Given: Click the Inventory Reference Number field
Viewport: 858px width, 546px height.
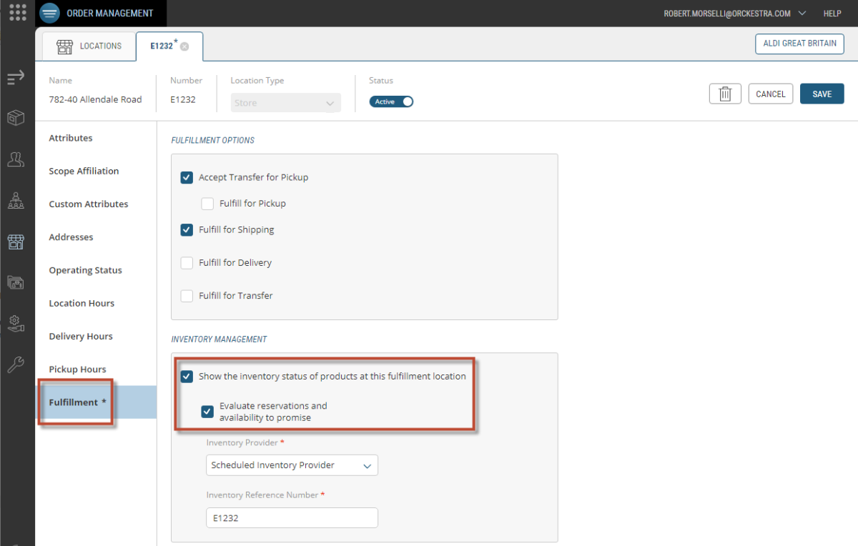Looking at the screenshot, I should click(x=292, y=518).
